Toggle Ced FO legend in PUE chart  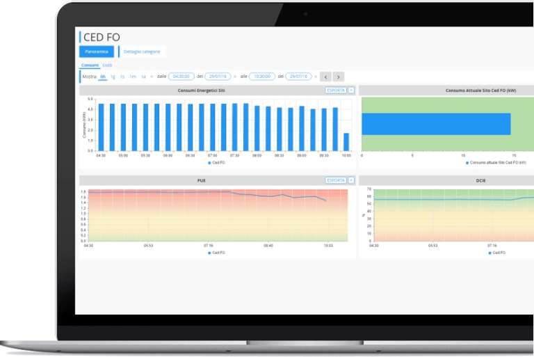(216, 253)
